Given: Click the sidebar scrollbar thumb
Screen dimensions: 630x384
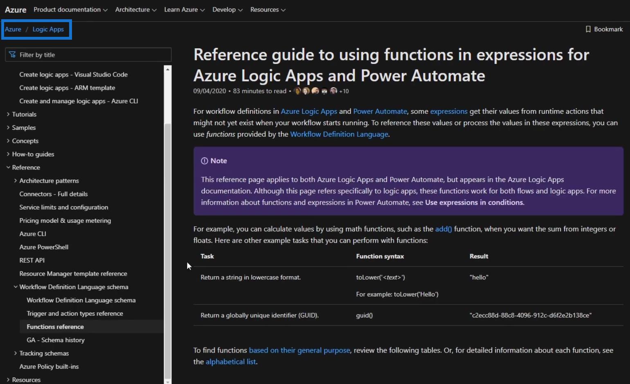Looking at the screenshot, I should [x=168, y=251].
